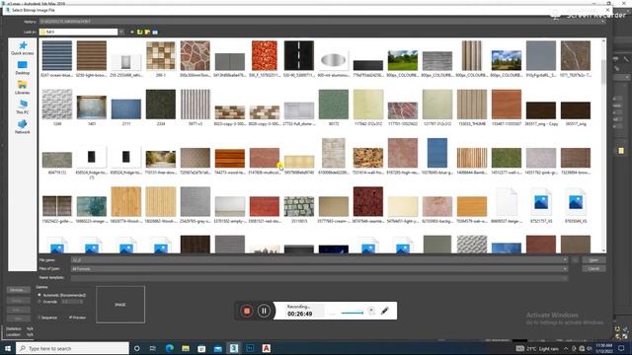Screen dimensions: 632x355
Task: Click the Devices... button
Action: click(x=18, y=290)
